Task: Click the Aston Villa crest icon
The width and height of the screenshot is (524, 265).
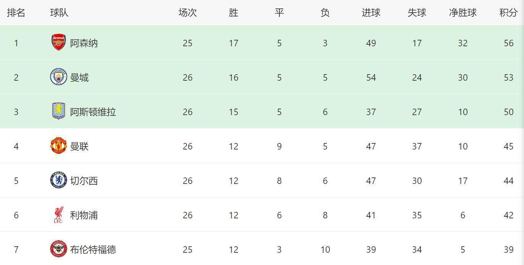Action: (58, 111)
